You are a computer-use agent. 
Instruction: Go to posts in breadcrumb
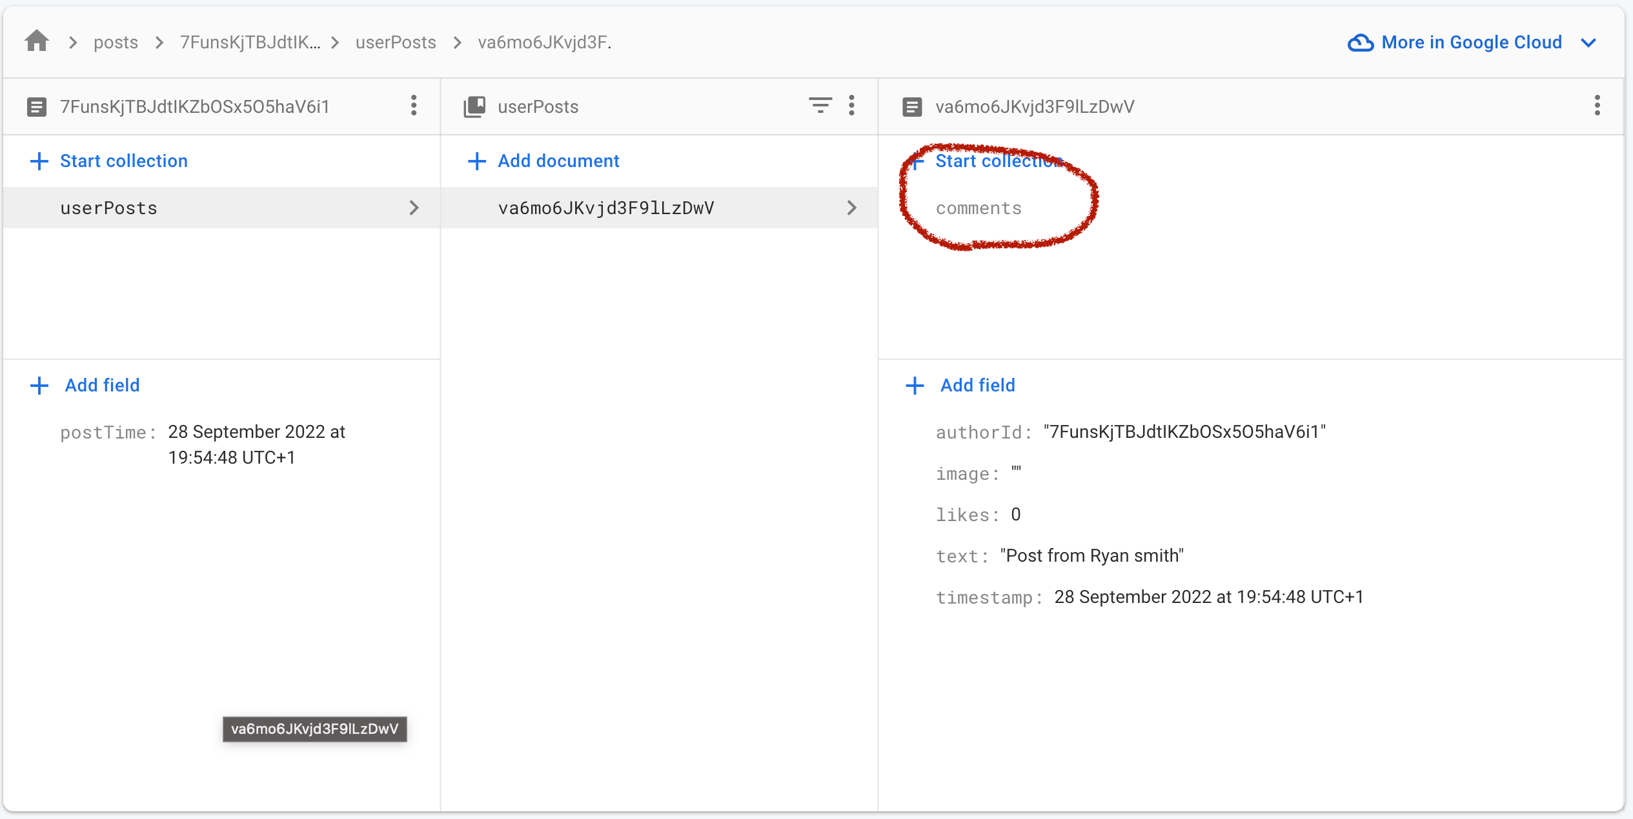click(116, 43)
